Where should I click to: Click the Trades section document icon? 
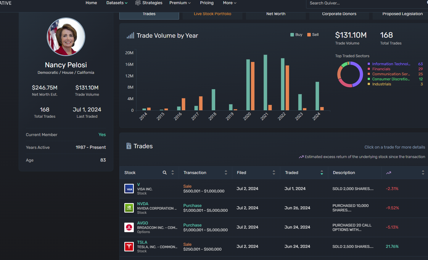coord(129,146)
